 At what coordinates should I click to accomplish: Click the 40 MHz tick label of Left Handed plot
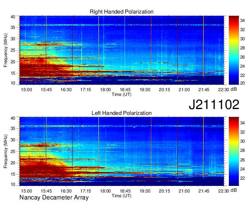(x=13, y=118)
